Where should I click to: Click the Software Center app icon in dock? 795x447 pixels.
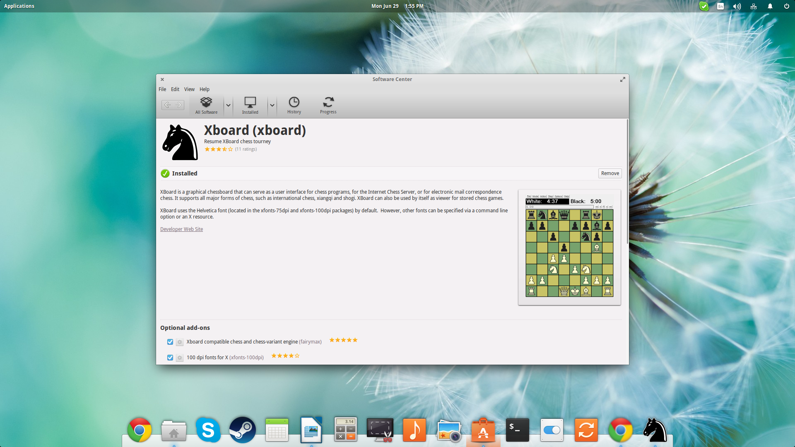pos(483,430)
